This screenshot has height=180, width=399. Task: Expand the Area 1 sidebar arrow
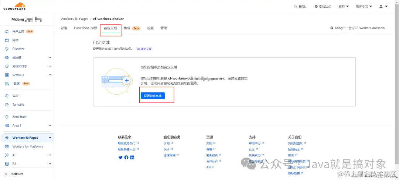point(50,126)
